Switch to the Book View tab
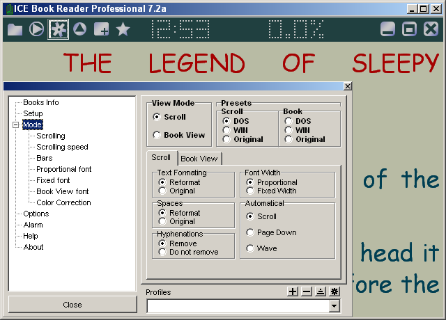Viewport: 446px width, 320px height. click(199, 159)
